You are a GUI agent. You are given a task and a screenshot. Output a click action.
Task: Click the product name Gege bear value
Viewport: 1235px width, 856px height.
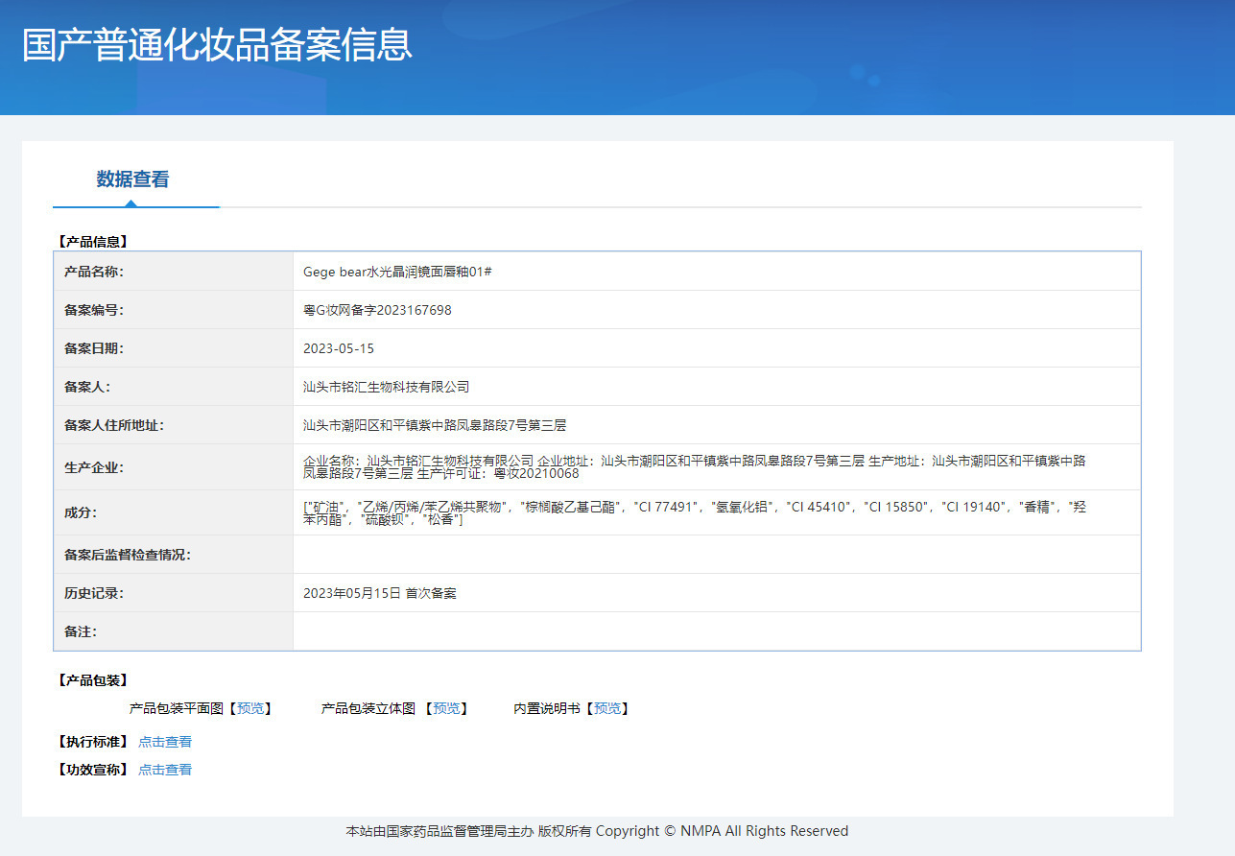(x=397, y=272)
